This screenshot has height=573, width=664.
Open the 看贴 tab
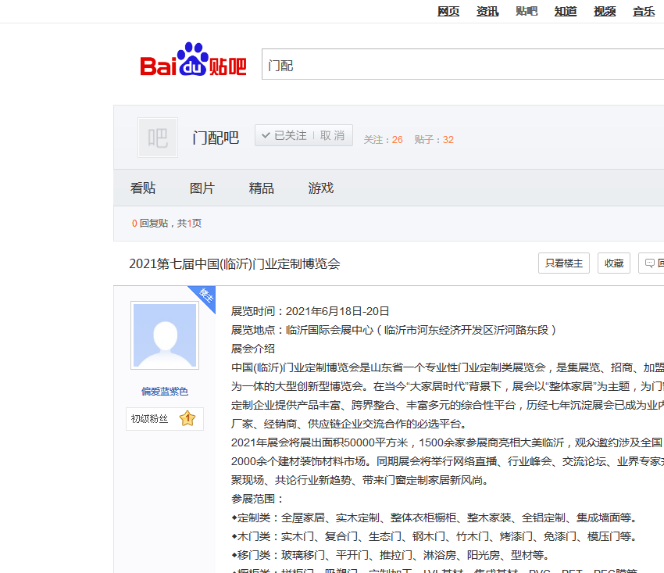point(143,188)
